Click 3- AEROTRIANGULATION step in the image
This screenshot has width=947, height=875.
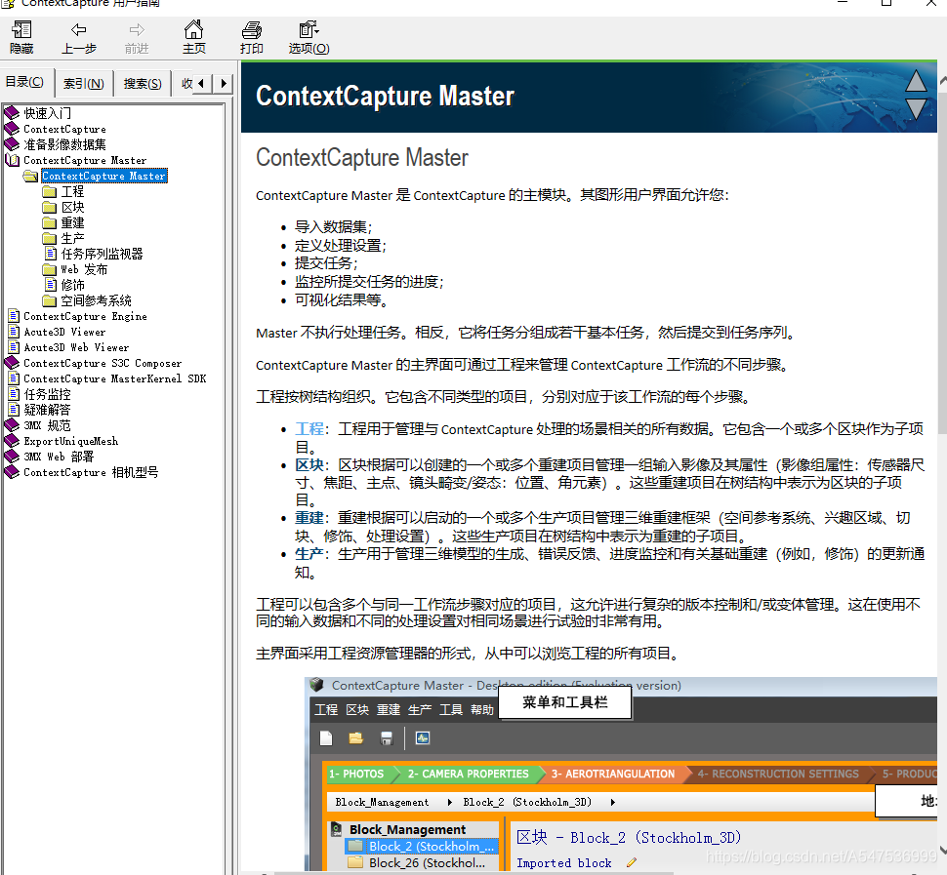click(613, 774)
